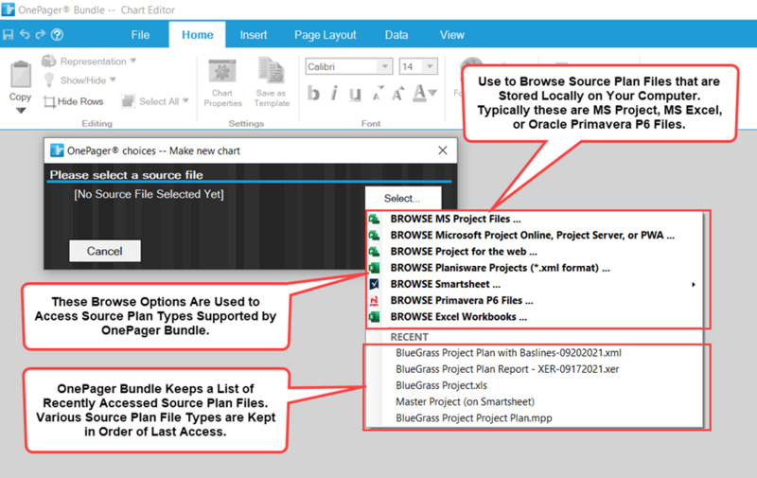This screenshot has height=478, width=757.
Task: Click the Planisware Projects menu icon
Action: pos(374,268)
